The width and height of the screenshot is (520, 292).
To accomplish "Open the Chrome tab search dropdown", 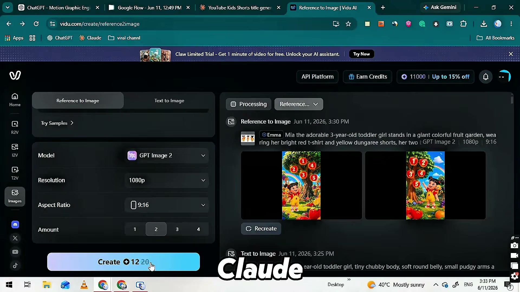I will 8,8.
